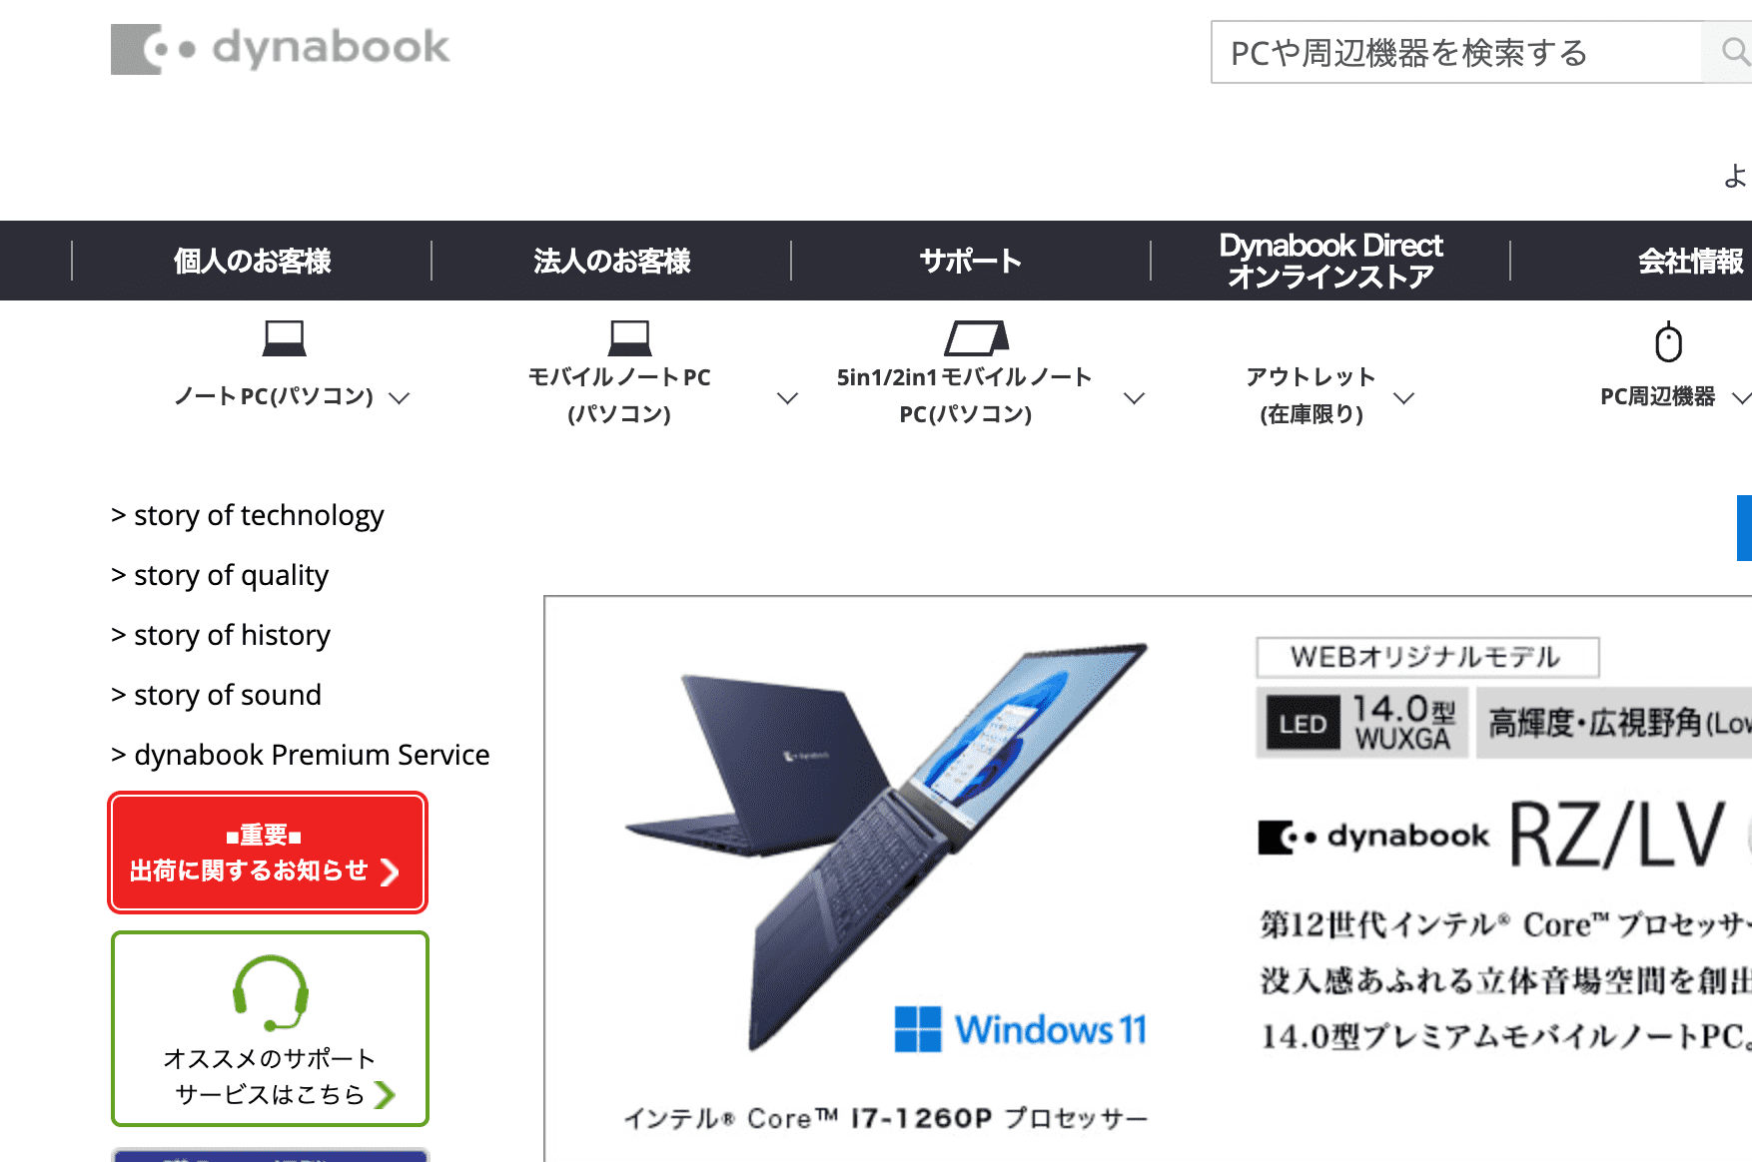The width and height of the screenshot is (1752, 1162).
Task: Open the Dynabook Direct オンラインストア tab
Action: pos(1330,261)
